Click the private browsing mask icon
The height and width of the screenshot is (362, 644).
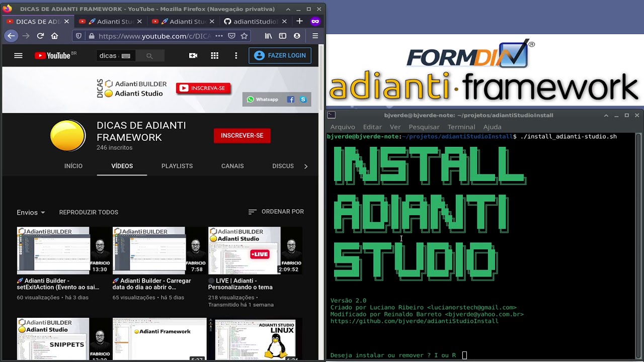(315, 21)
